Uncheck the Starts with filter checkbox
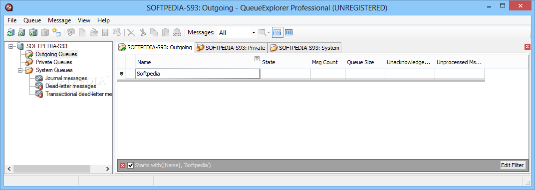This screenshot has width=535, height=190. pos(130,166)
